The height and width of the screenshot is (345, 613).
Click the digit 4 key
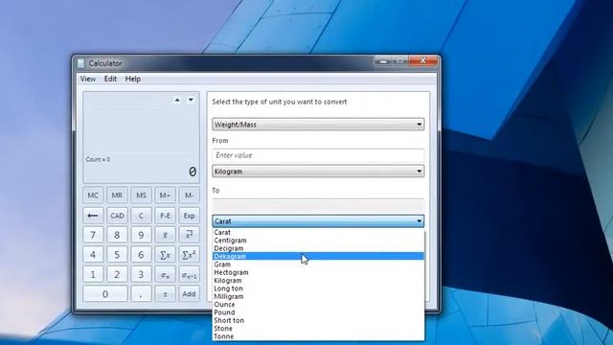[93, 255]
